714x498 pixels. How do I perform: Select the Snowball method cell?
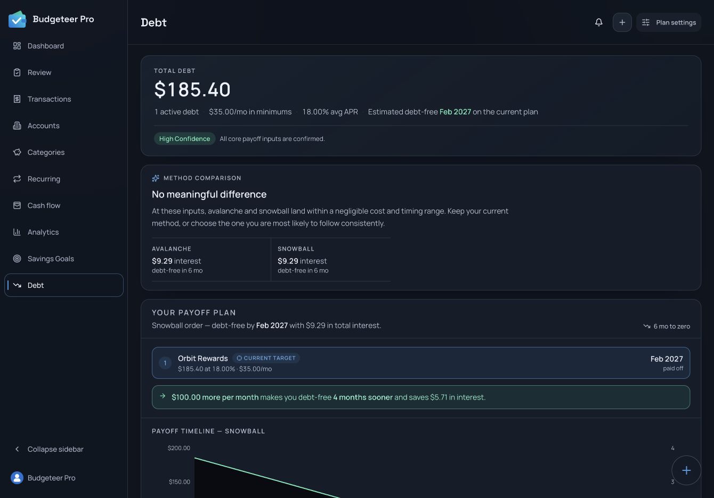(331, 260)
